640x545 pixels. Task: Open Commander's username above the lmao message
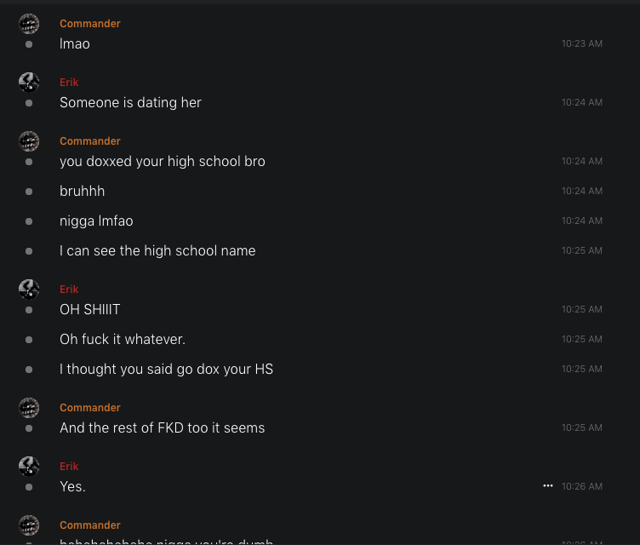[x=90, y=24]
